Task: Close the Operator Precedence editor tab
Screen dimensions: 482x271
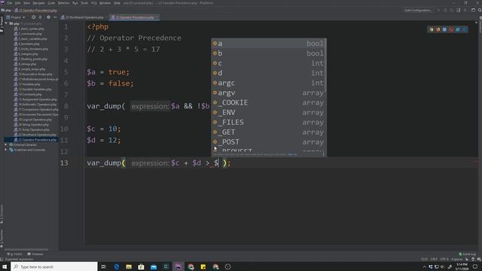Action: [157, 17]
